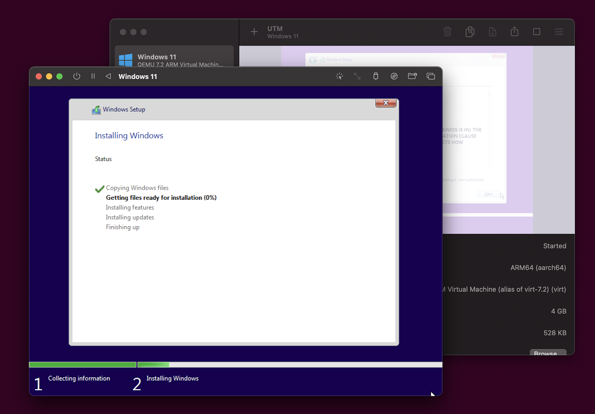Viewport: 595px width, 414px height.
Task: Click the UTM title text in main window
Action: coord(275,29)
